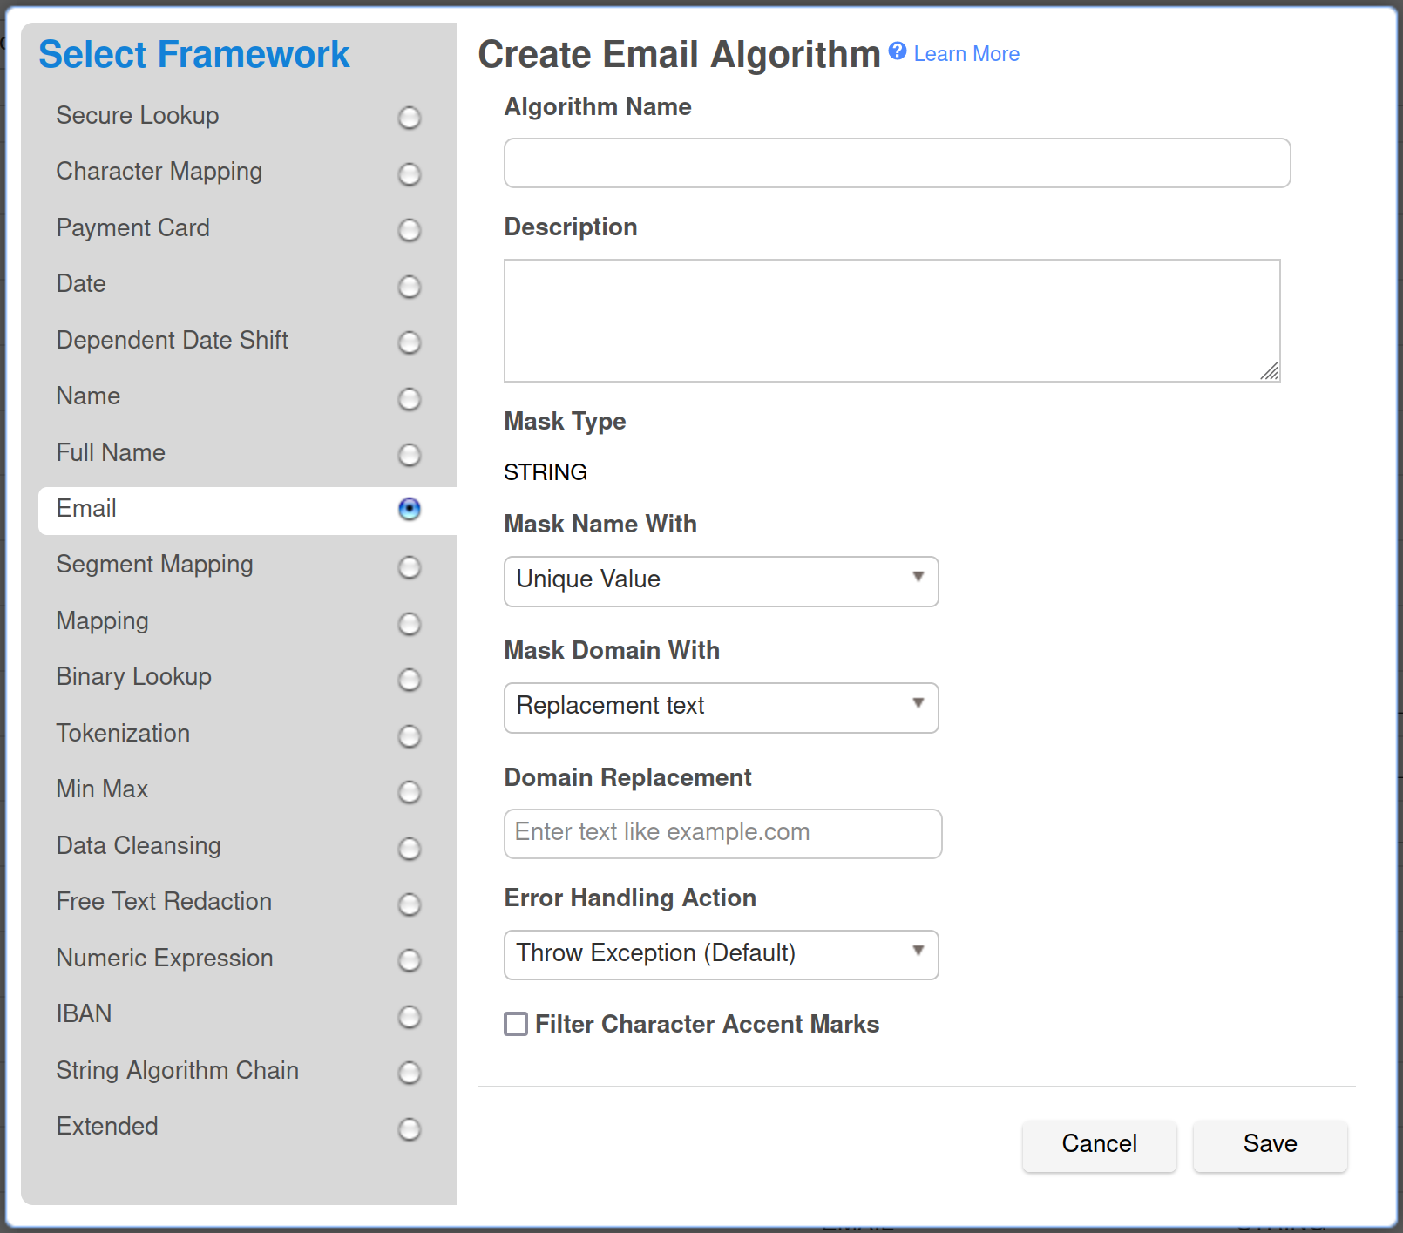Click the help question mark icon
Screen dimensions: 1403x1233
897,51
